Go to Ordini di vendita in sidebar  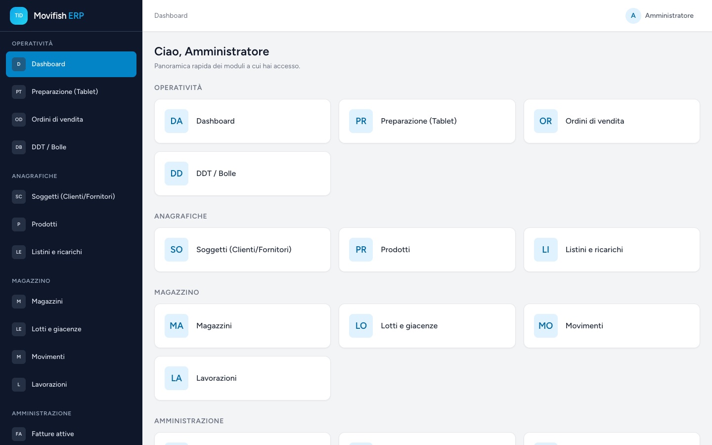71,120
